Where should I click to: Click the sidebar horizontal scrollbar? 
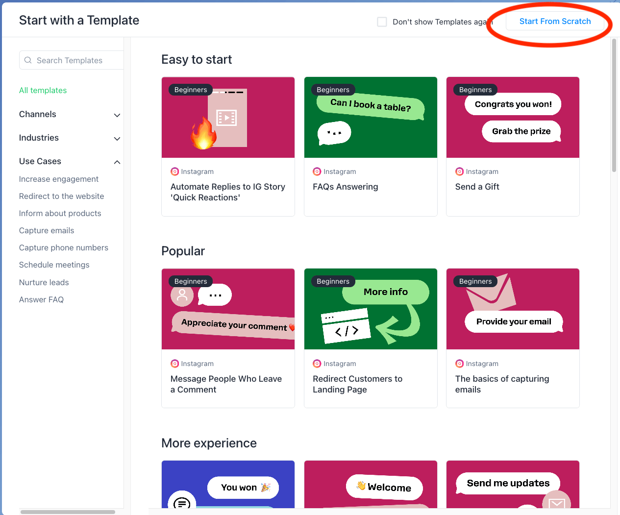click(x=68, y=512)
